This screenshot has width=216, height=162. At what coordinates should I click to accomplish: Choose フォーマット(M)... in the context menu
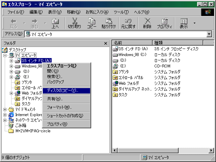click(x=66, y=107)
